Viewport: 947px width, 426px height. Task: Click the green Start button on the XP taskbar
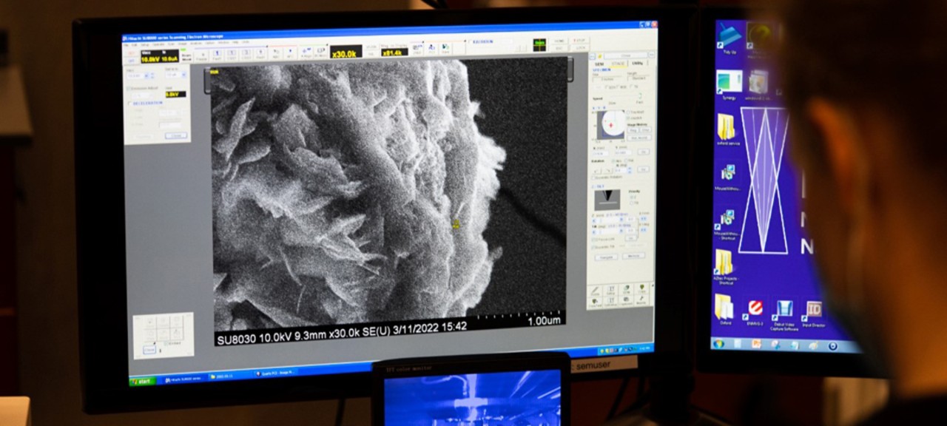[x=143, y=380]
